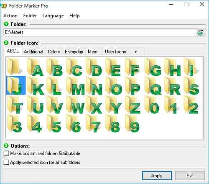The image size is (209, 184).
Task: Select the letter T folder icon
Action: 15,105
